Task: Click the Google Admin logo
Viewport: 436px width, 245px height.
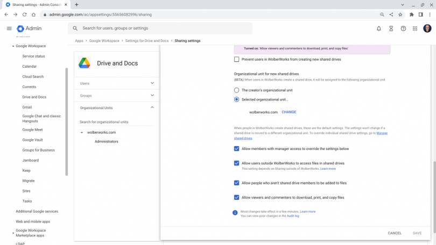Action: [29, 28]
